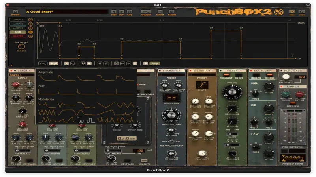Open Pitch Detection selector field
316x177 pixels.
tap(297, 151)
